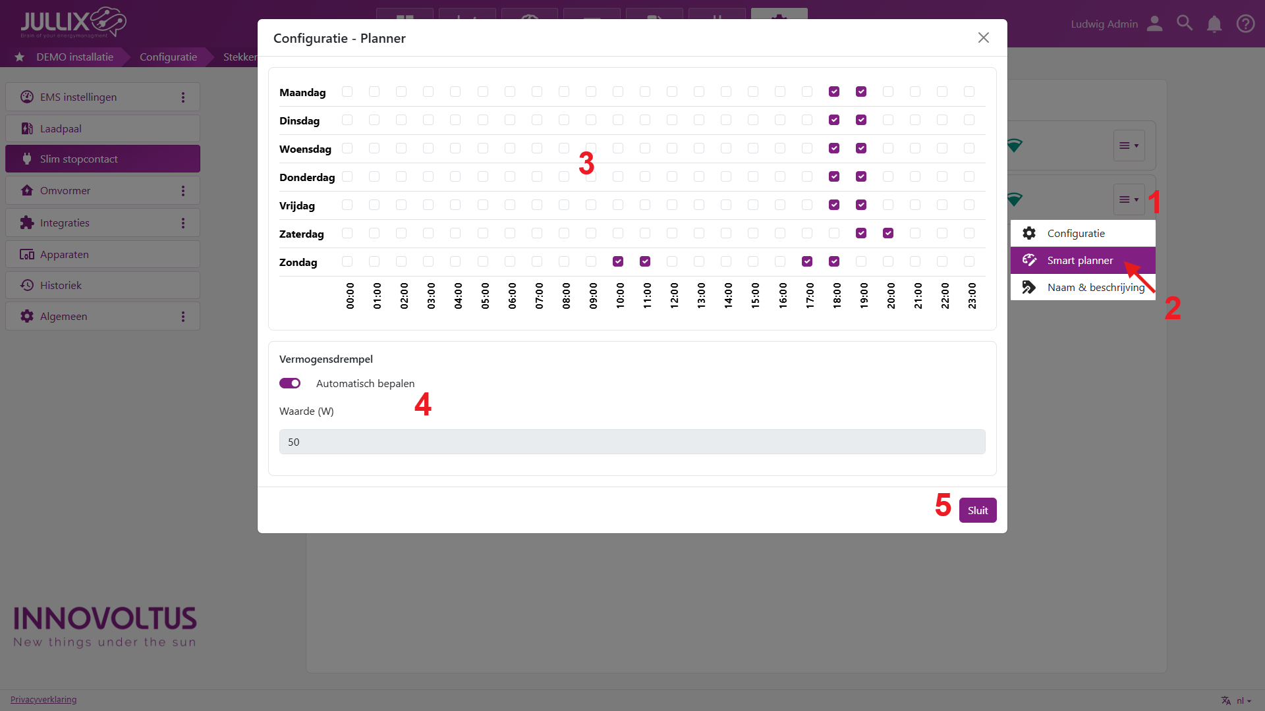Open the Privacyverklaring link

tap(43, 699)
